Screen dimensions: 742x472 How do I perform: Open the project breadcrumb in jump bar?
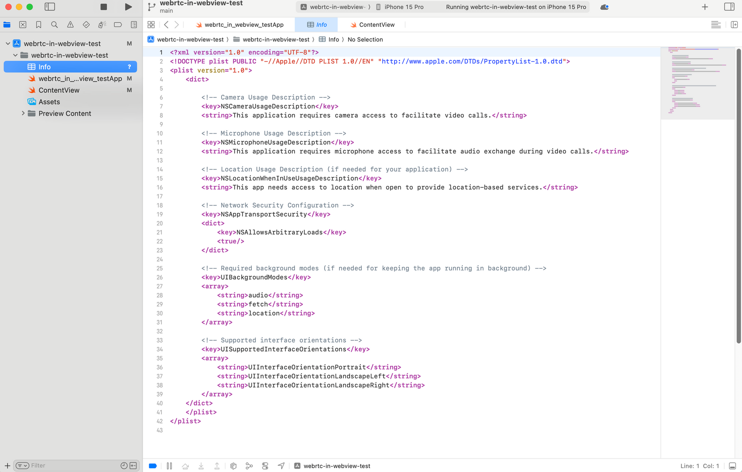(186, 39)
